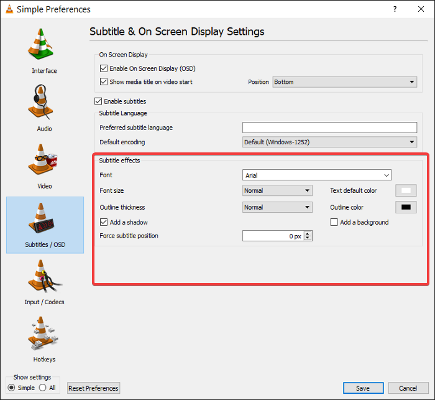Pick the black Outline color swatch
Viewport: 435px width, 400px height.
coord(406,207)
